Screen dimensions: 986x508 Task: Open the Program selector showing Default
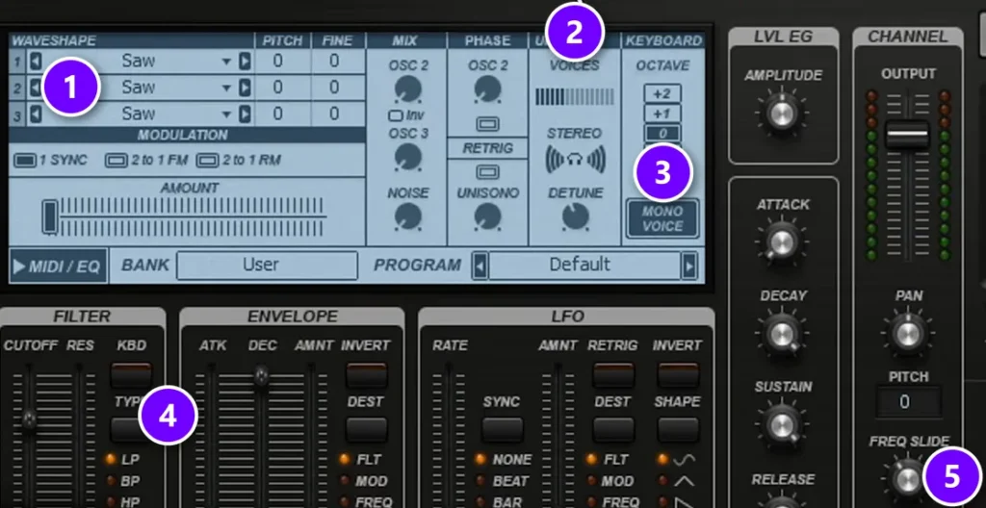(x=584, y=266)
